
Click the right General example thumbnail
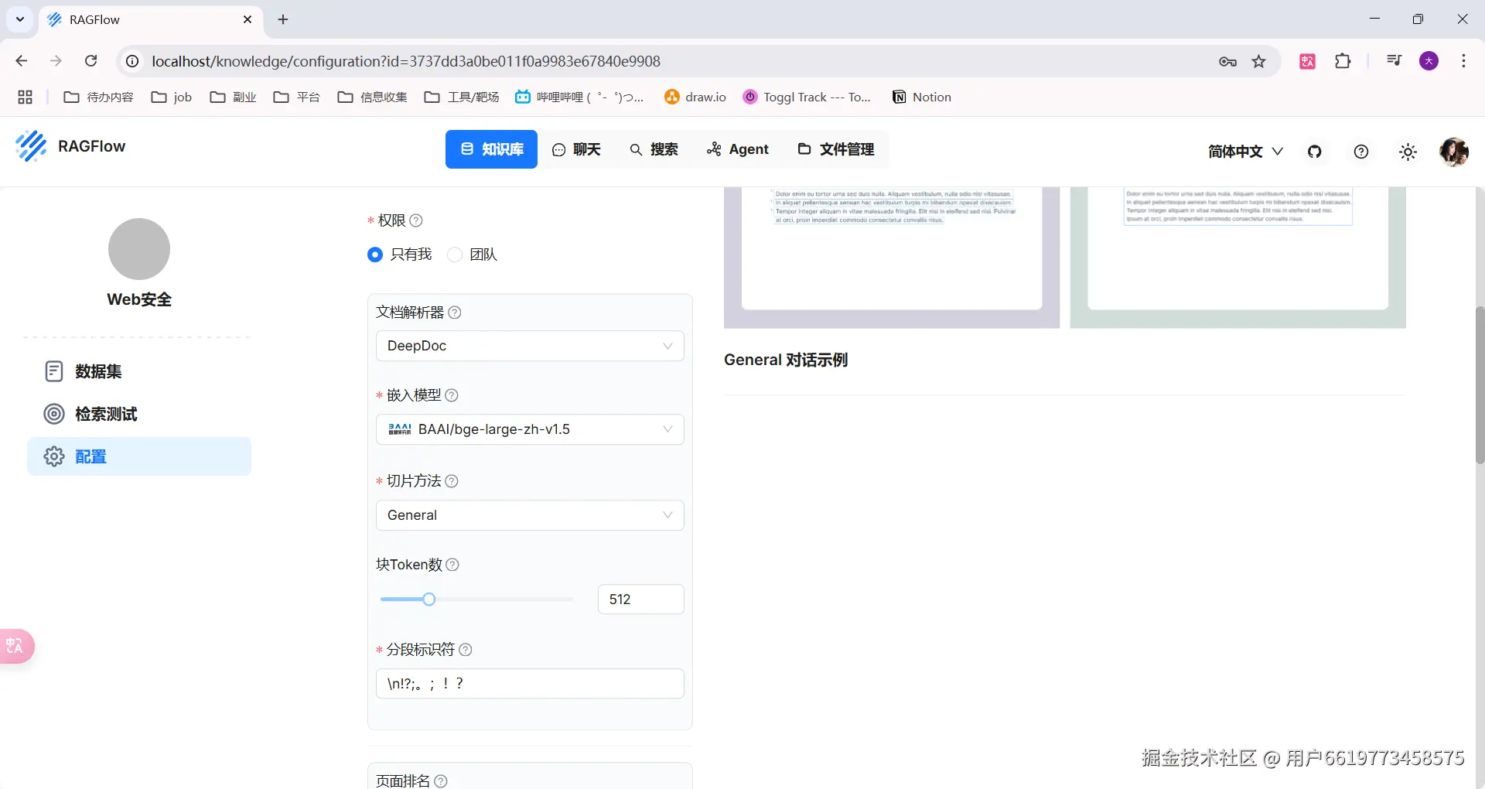pos(1237,258)
